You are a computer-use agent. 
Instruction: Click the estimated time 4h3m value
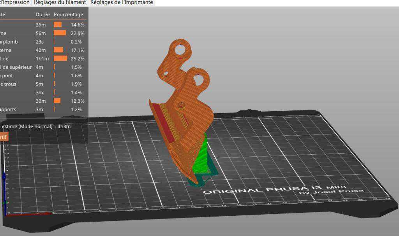tap(64, 126)
